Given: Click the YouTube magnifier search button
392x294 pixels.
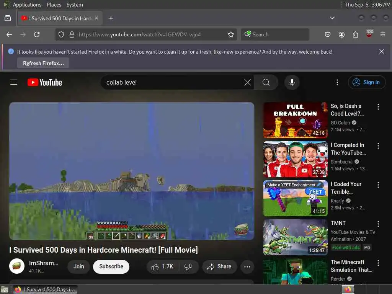Looking at the screenshot, I should click(266, 82).
